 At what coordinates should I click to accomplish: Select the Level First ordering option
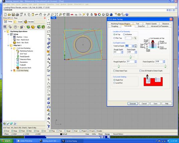(114, 83)
